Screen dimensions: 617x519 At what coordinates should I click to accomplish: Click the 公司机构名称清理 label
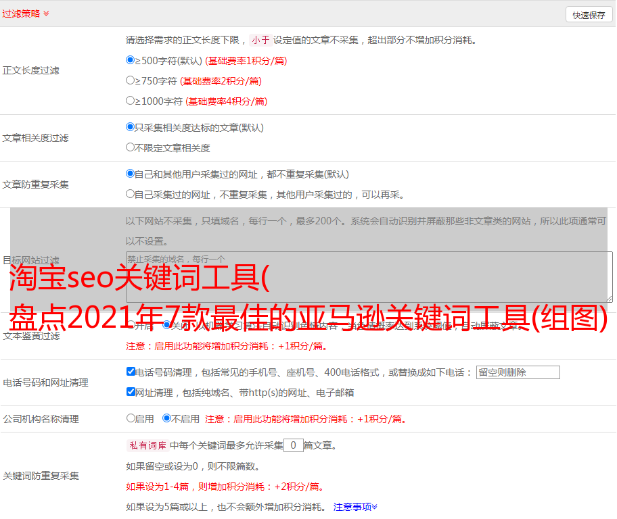click(x=41, y=419)
